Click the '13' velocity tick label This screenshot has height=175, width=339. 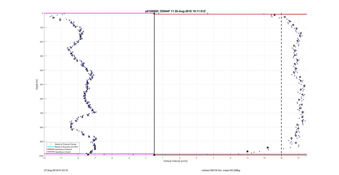coord(264,158)
